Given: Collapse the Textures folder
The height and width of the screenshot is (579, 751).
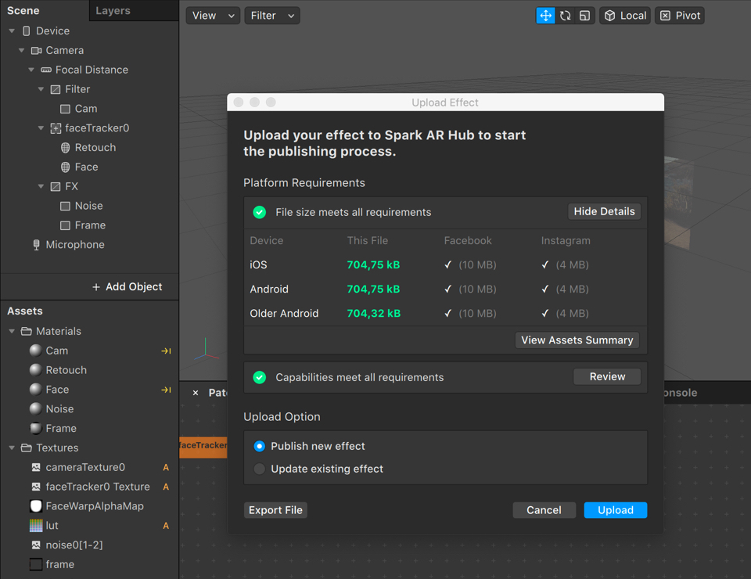Looking at the screenshot, I should pyautogui.click(x=12, y=448).
